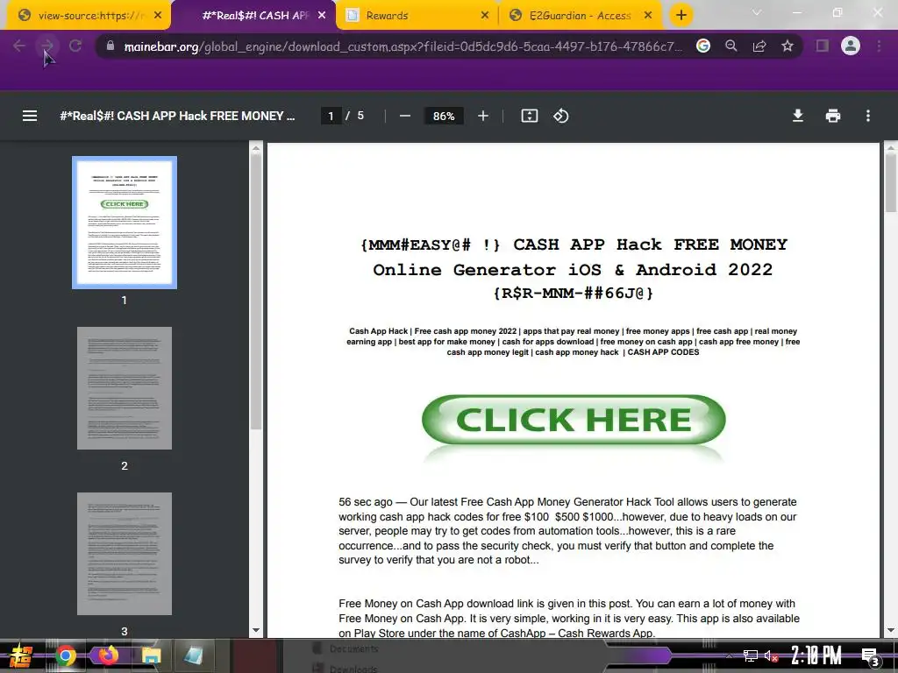The width and height of the screenshot is (898, 673).
Task: Click the fit to page icon
Action: pyautogui.click(x=529, y=117)
